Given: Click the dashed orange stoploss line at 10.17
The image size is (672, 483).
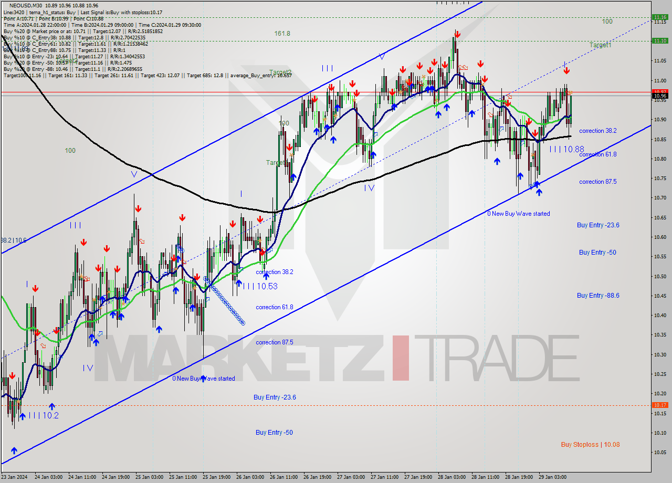Looking at the screenshot, I should coord(325,405).
